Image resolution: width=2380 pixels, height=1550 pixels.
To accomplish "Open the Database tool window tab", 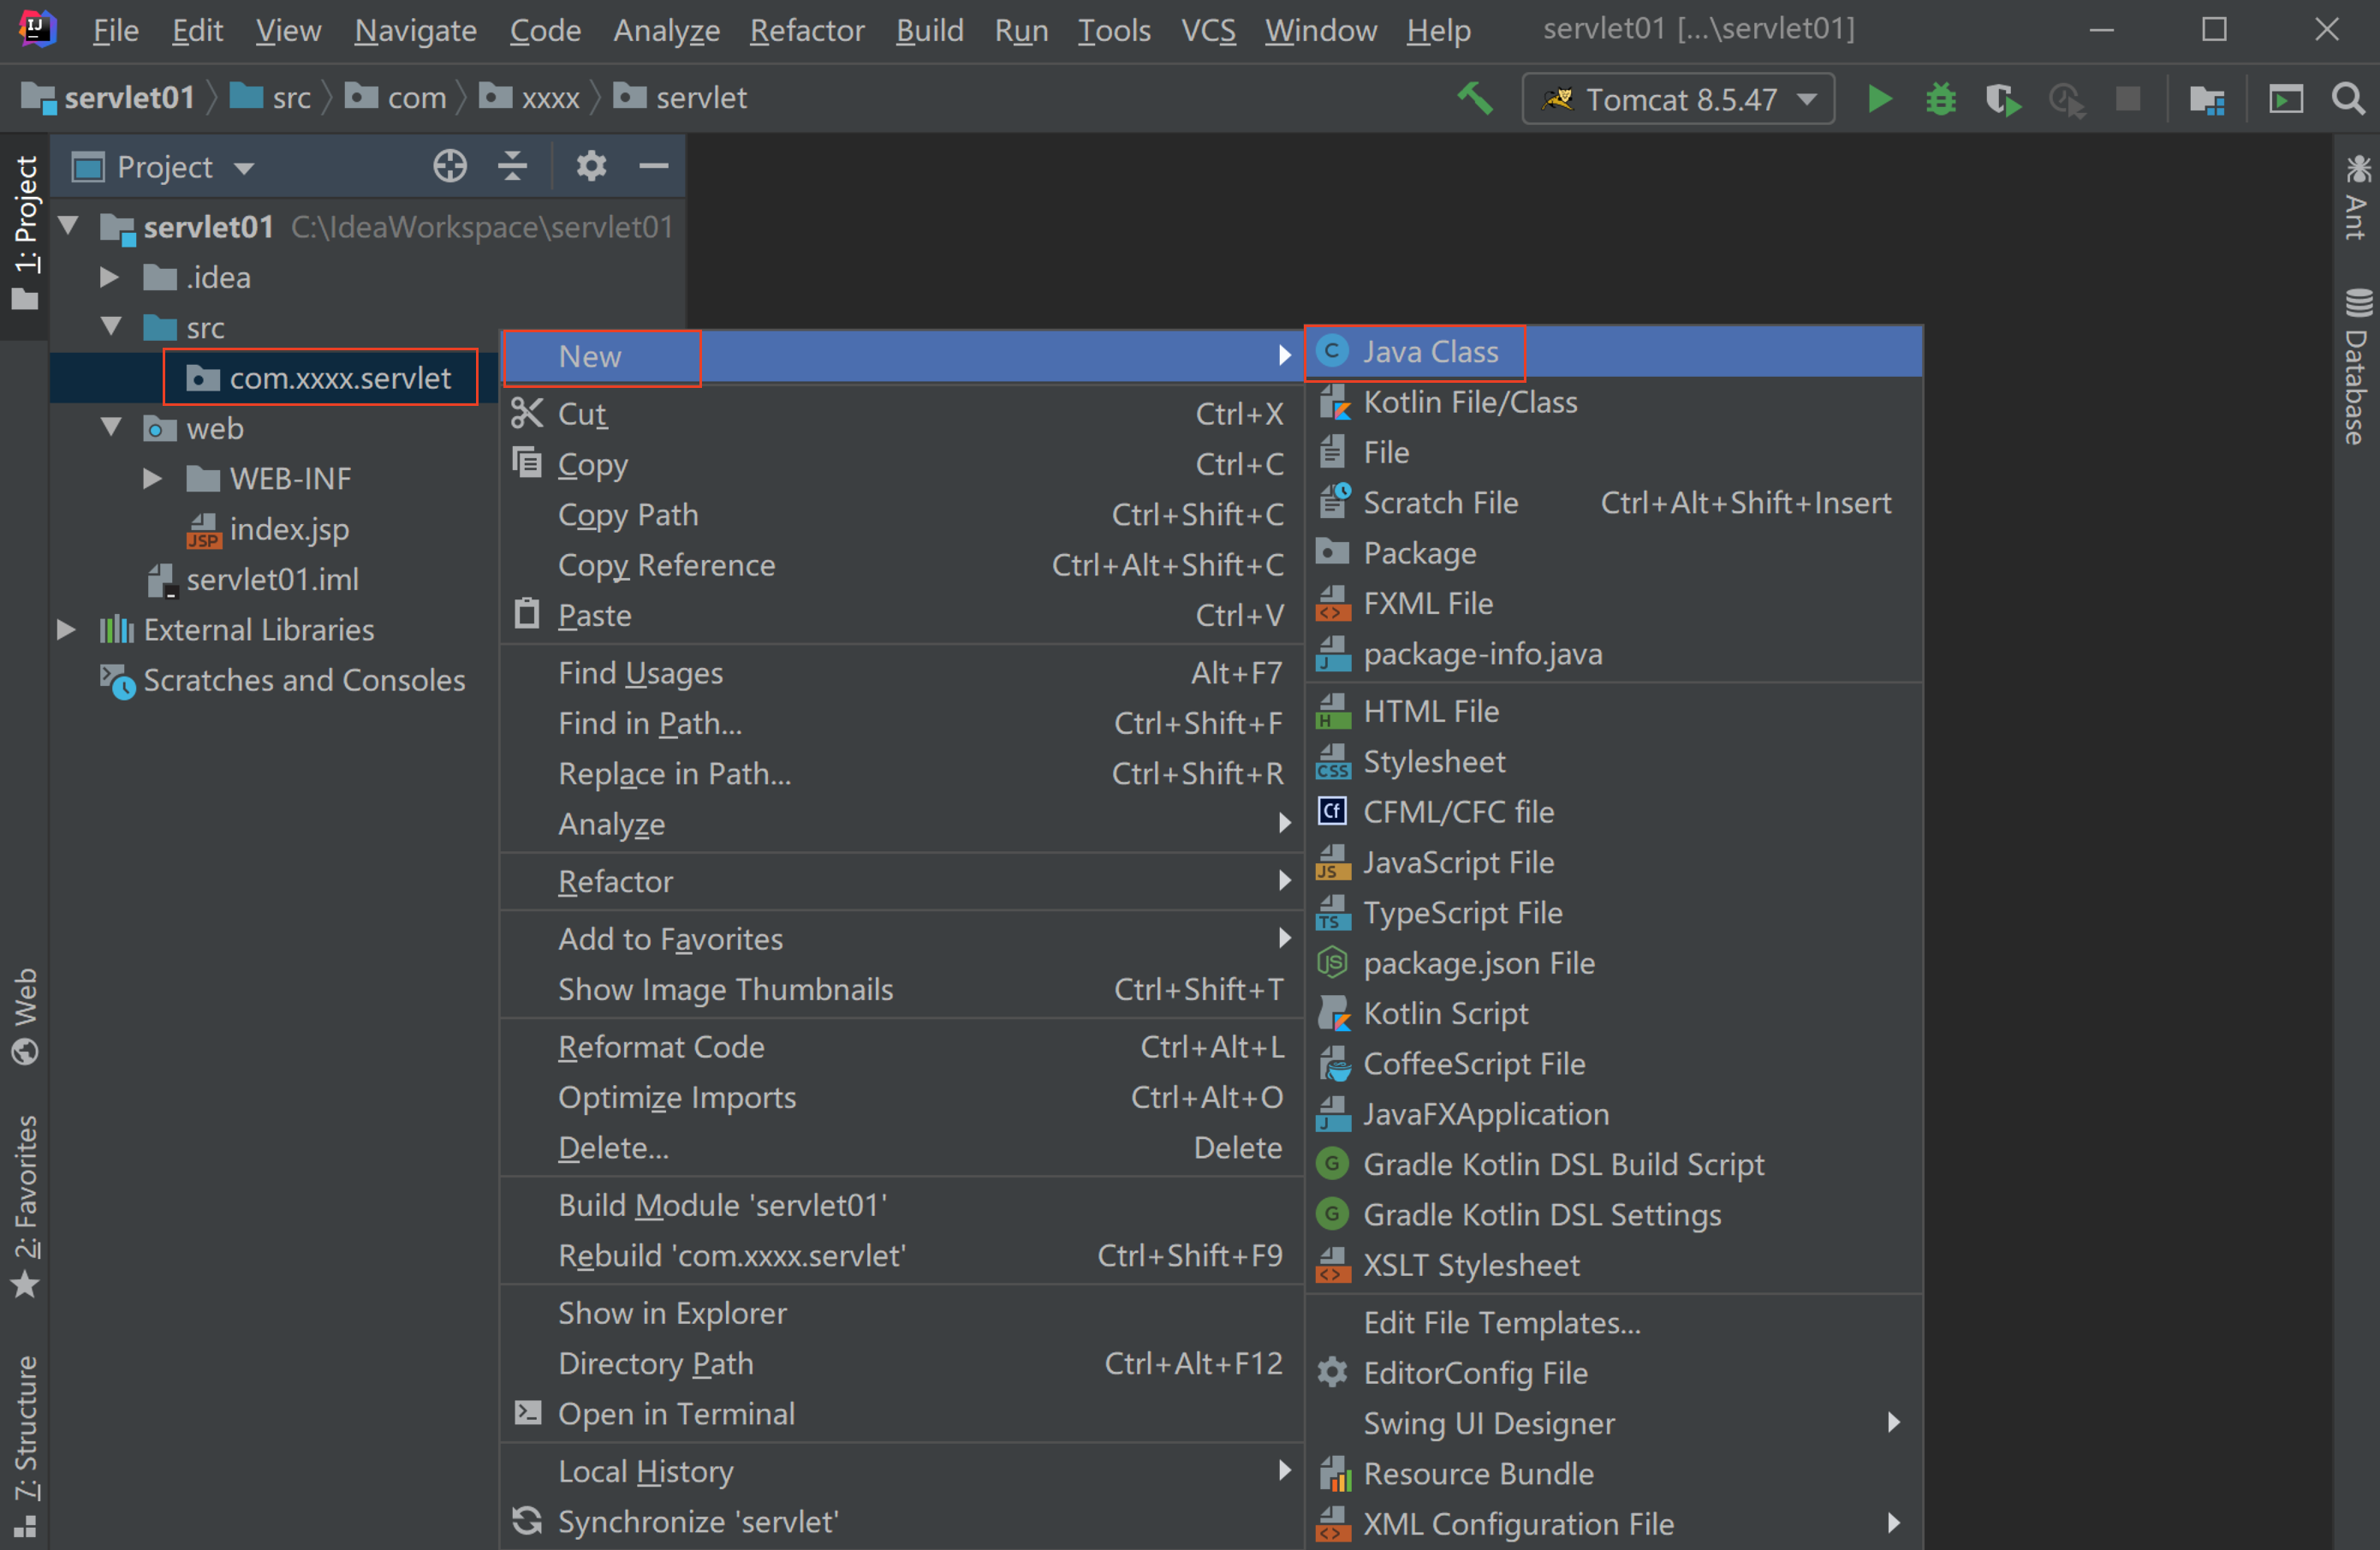I will pos(2357,370).
